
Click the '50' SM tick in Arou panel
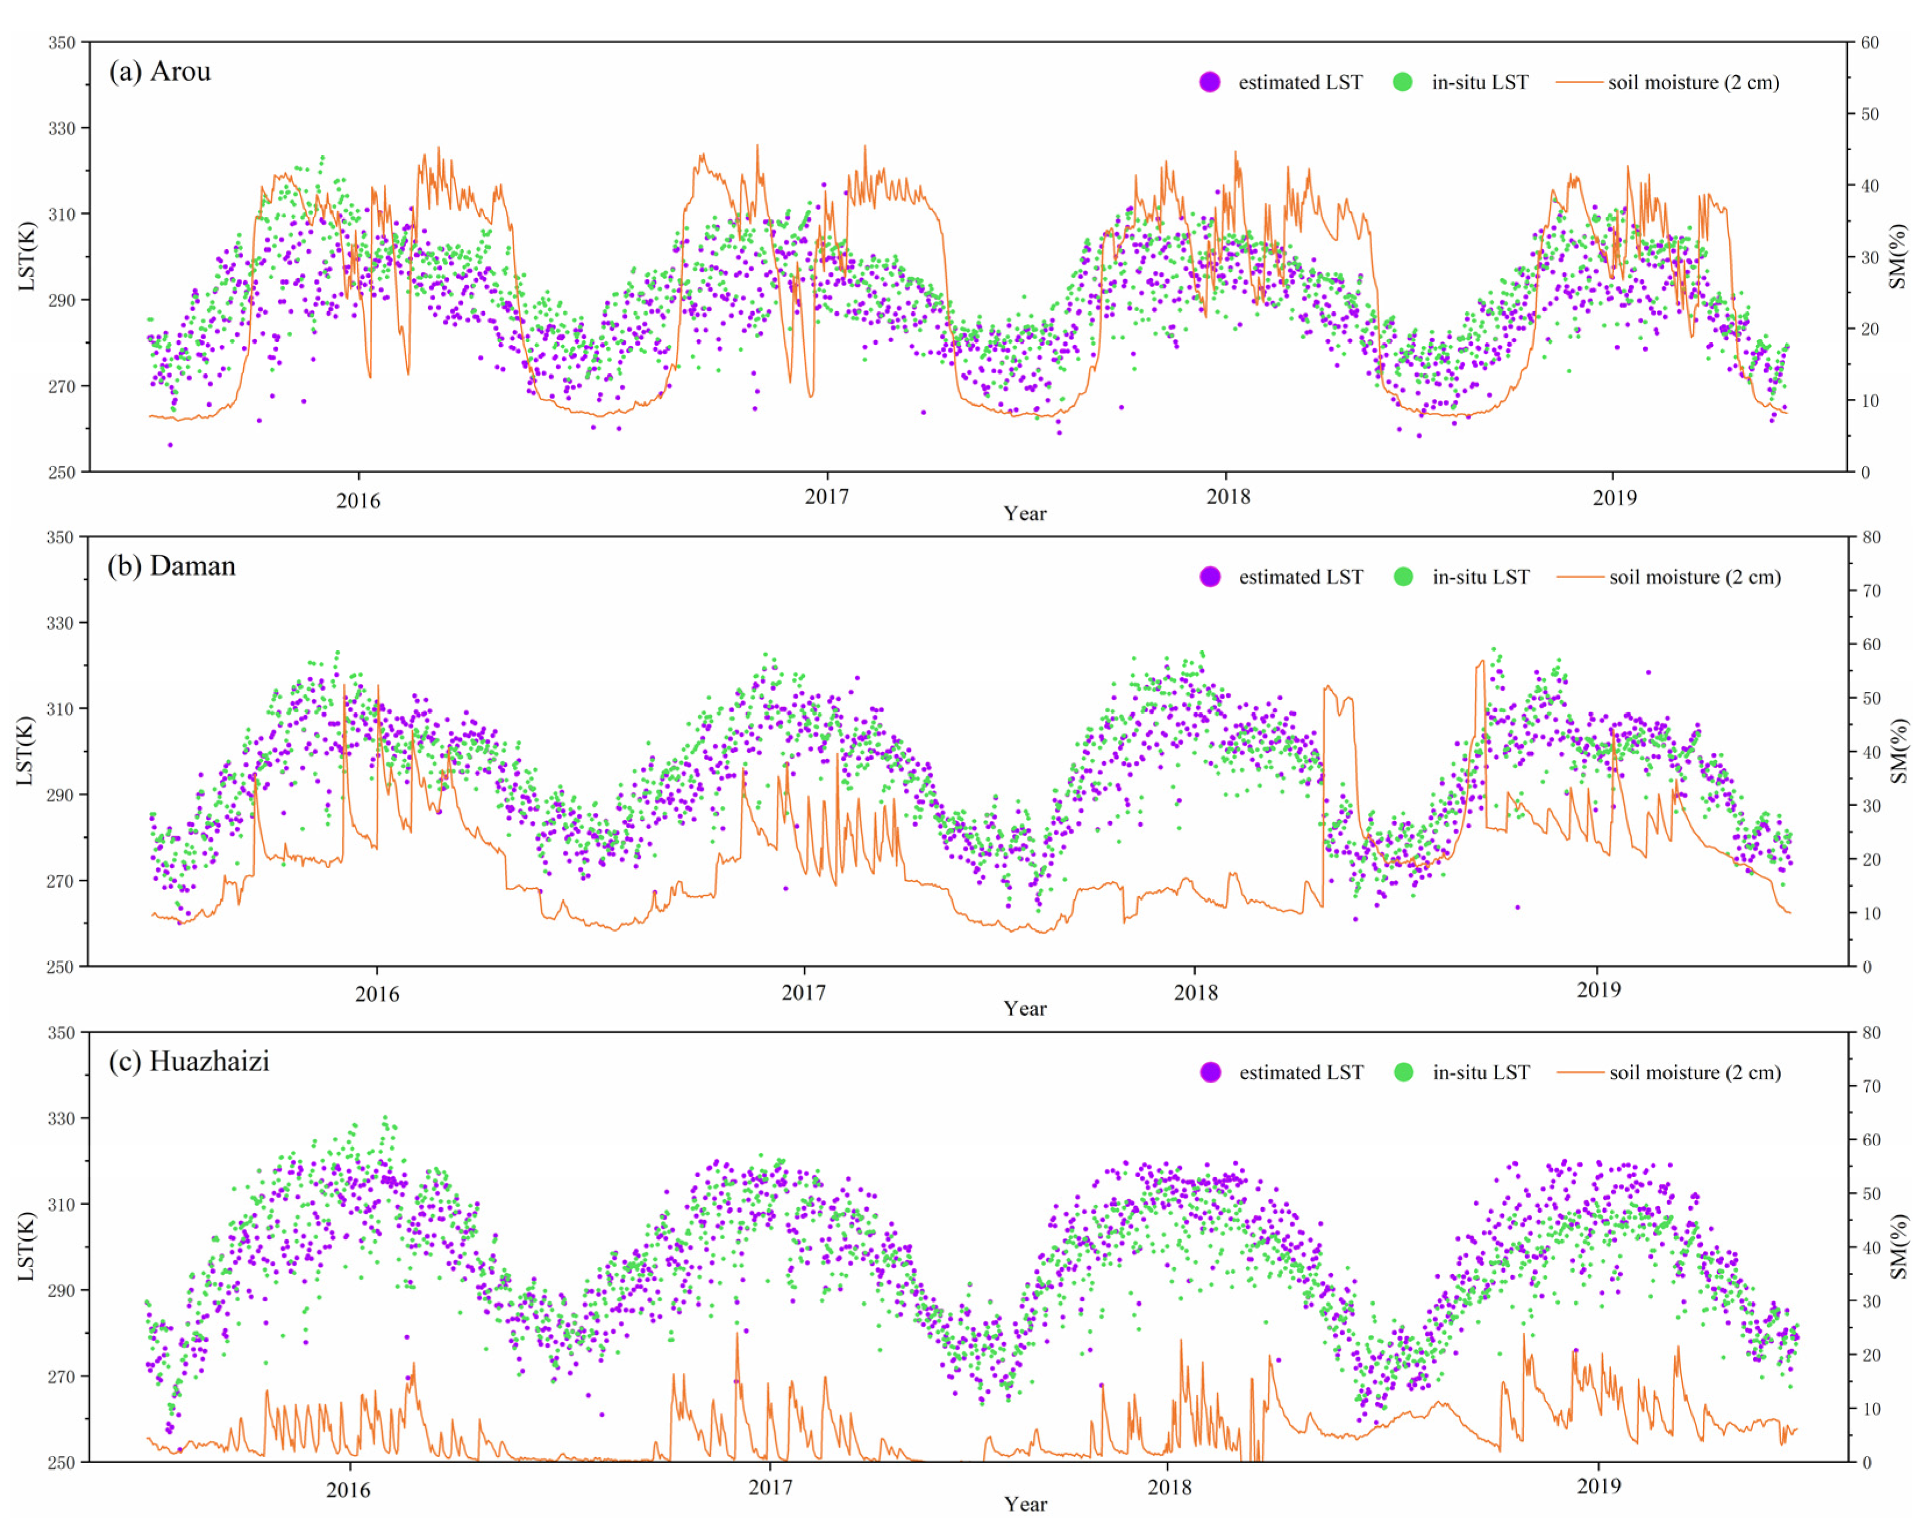1870,115
